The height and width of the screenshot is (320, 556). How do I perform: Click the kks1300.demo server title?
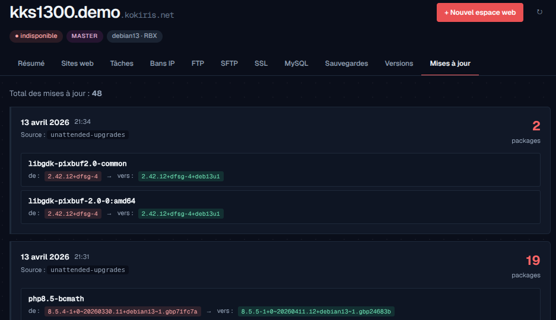pos(65,12)
